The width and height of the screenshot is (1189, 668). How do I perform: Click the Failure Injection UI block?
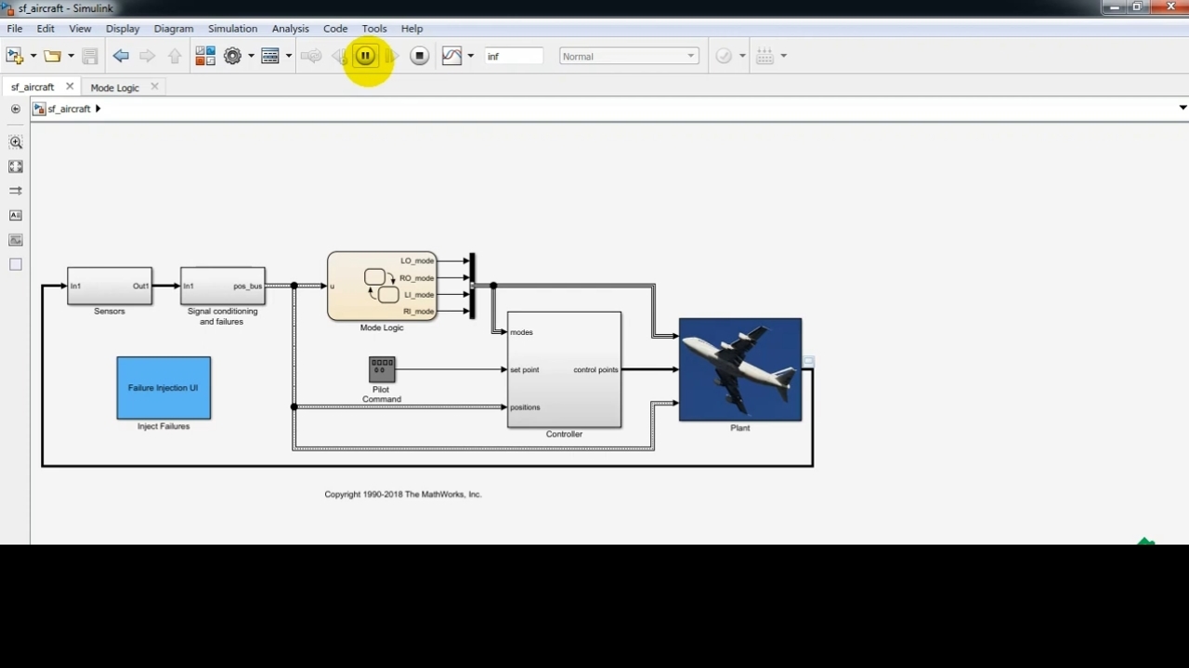click(x=163, y=388)
